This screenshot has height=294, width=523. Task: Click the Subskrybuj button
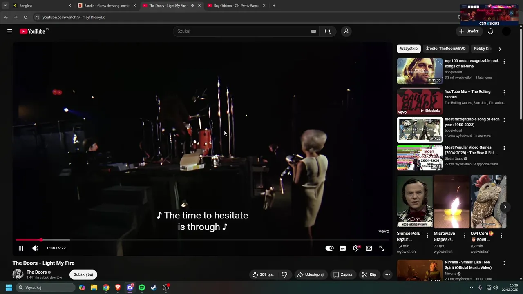[x=83, y=275]
